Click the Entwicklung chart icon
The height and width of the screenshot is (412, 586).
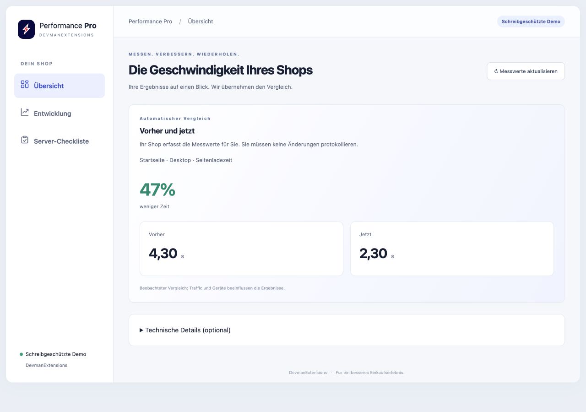pyautogui.click(x=25, y=112)
